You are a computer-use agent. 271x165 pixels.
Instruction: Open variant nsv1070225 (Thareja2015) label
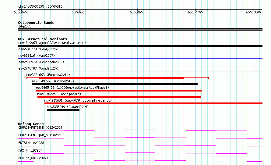59,94
